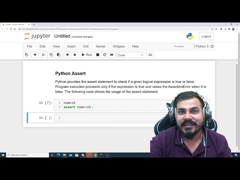Open the Widgets menu
Screen dimensions: 240x180
(118, 46)
